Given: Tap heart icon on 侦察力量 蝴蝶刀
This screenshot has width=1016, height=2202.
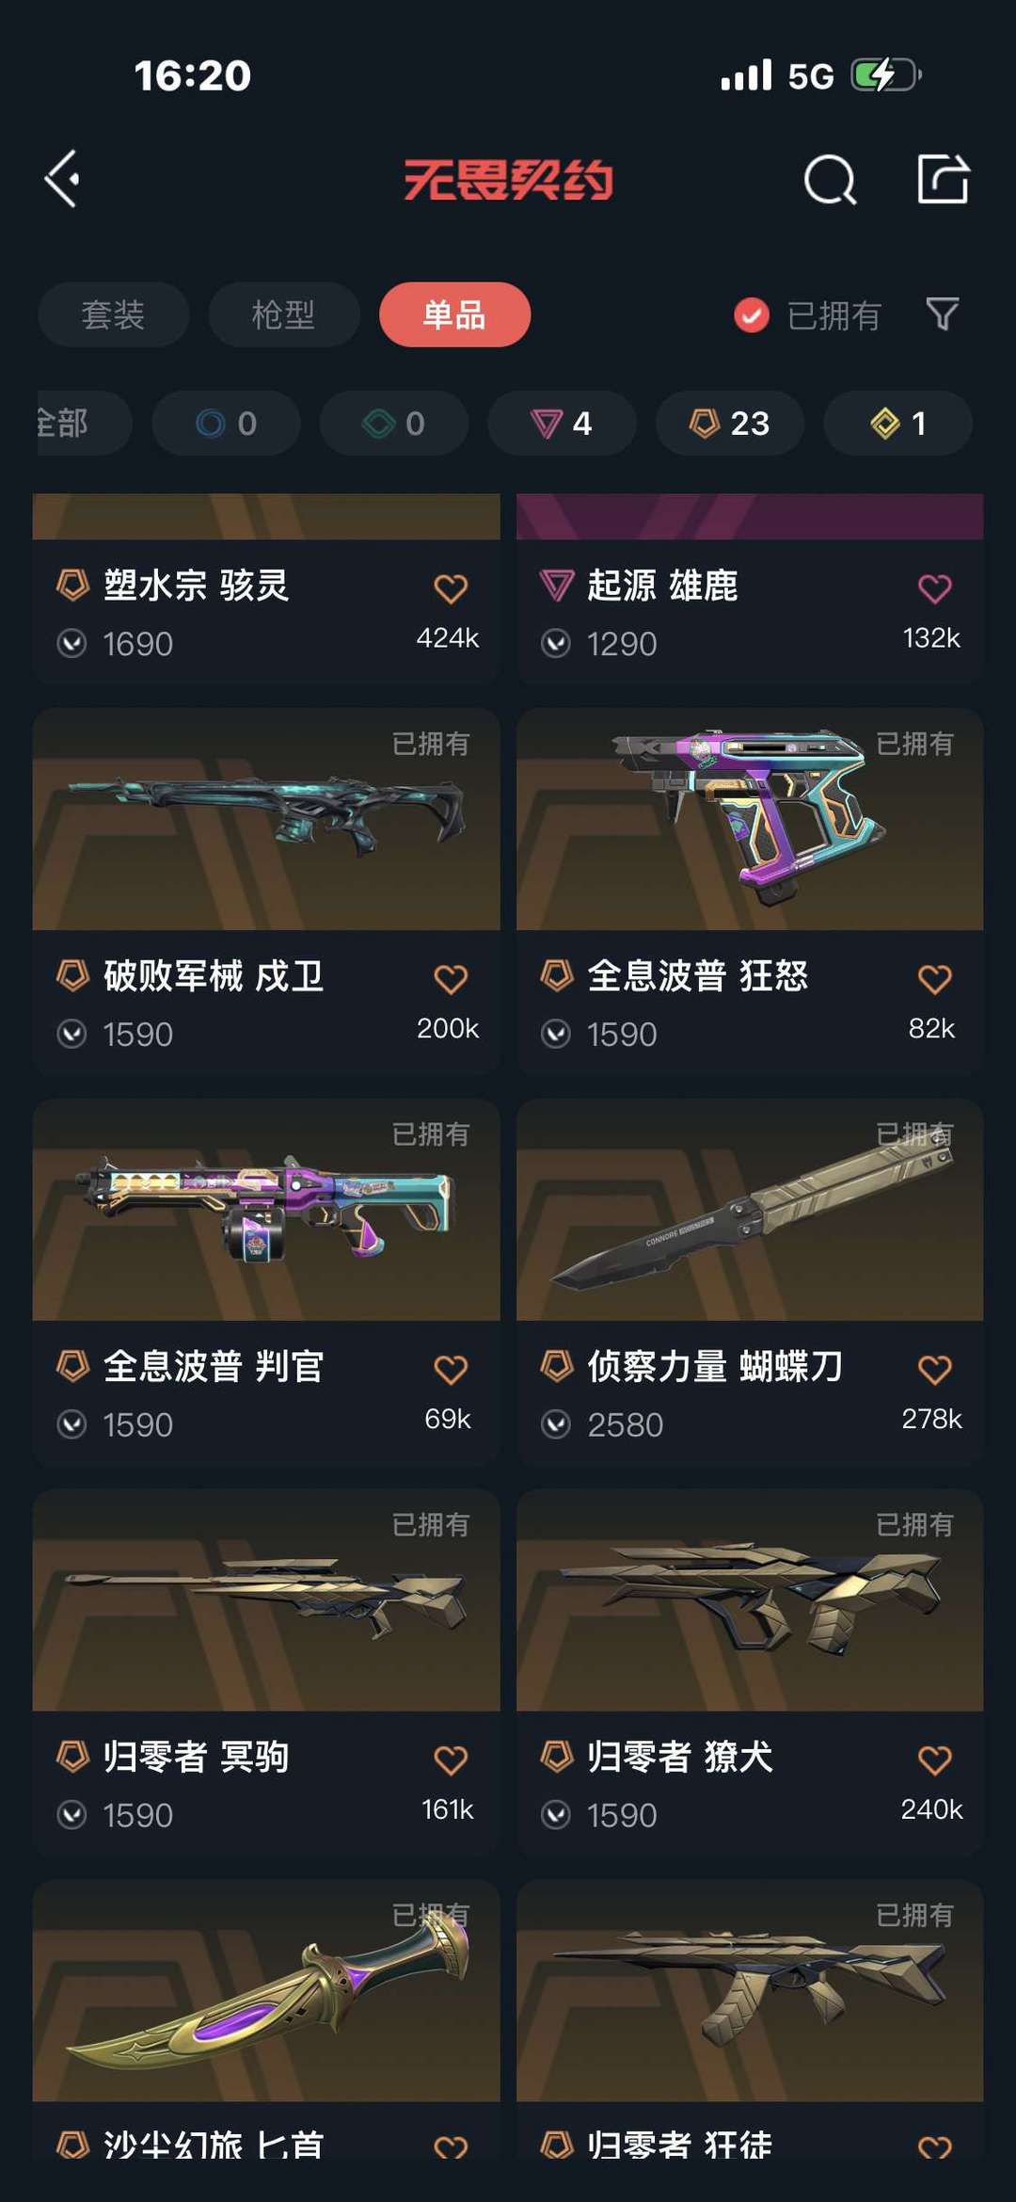Looking at the screenshot, I should tap(934, 1370).
